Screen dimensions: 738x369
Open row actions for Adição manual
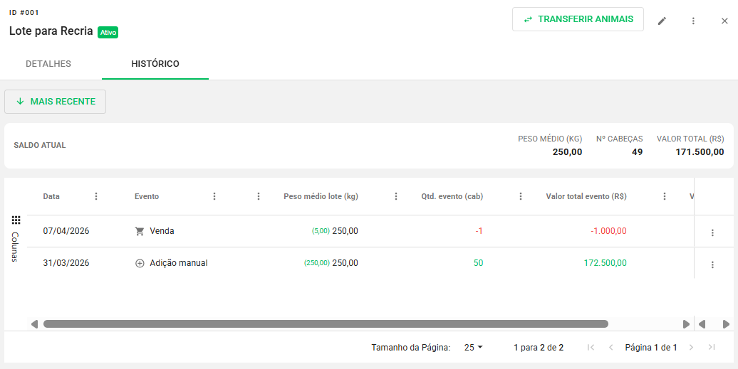[x=712, y=264]
